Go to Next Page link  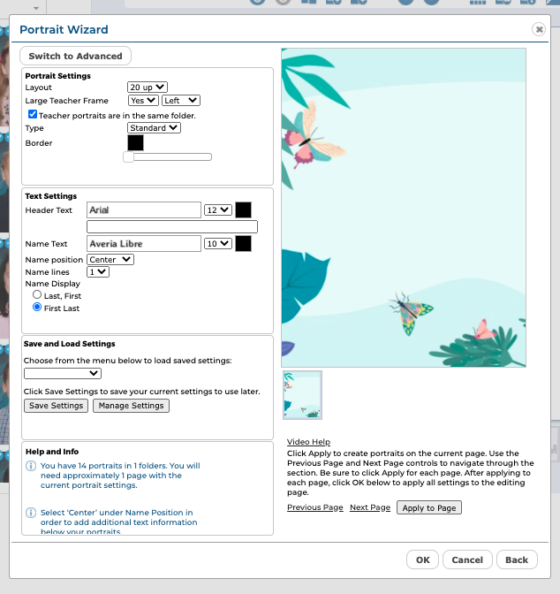(x=369, y=507)
